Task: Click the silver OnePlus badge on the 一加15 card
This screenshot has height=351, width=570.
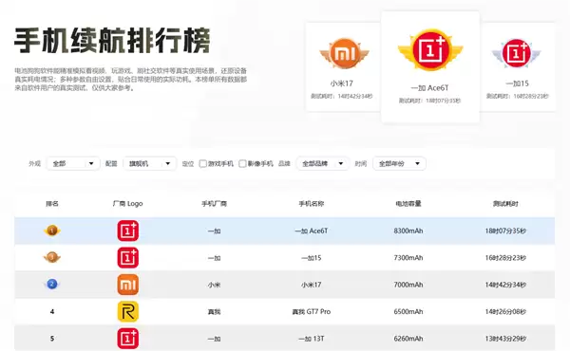Action: [516, 53]
